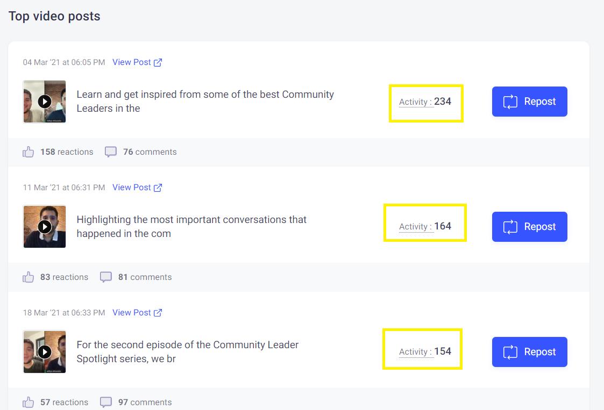Repost the video about important conversations
604x410 pixels.
tap(529, 226)
